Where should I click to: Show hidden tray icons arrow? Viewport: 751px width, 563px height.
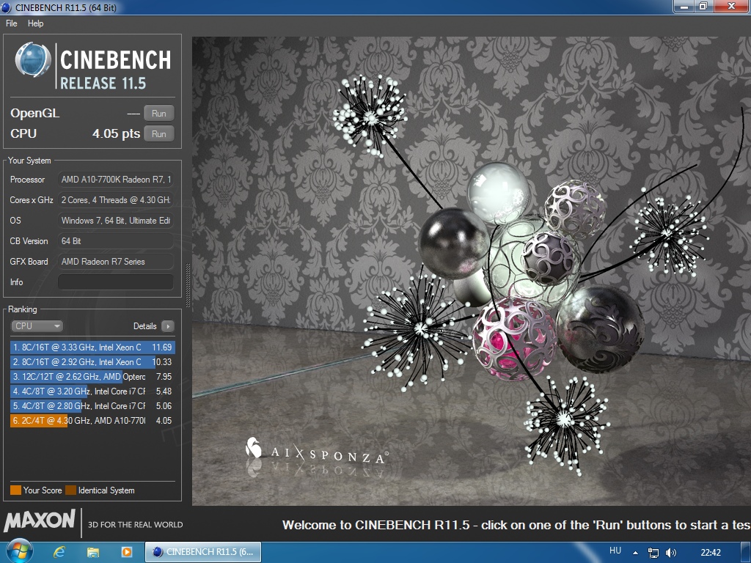[x=636, y=553]
